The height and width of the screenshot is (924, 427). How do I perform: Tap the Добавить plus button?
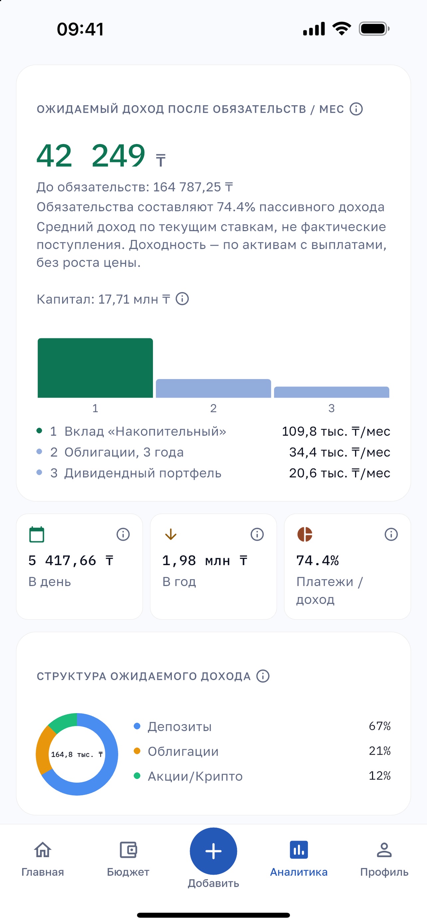213,851
